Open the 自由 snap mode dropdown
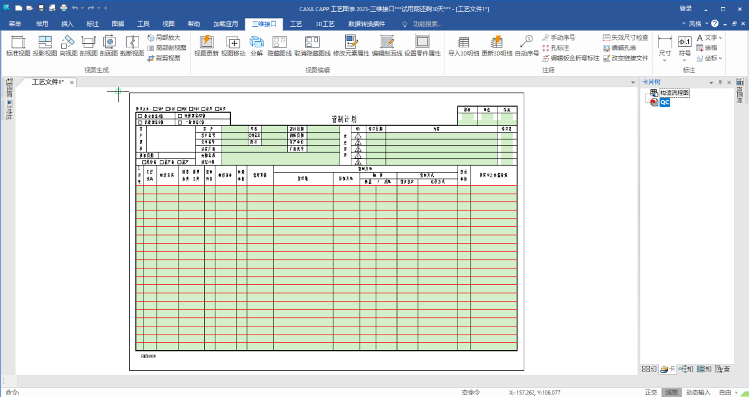This screenshot has width=749, height=397. [728, 393]
